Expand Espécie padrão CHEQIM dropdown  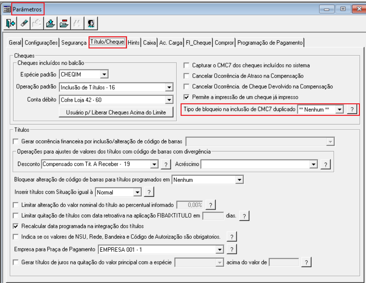(104, 74)
